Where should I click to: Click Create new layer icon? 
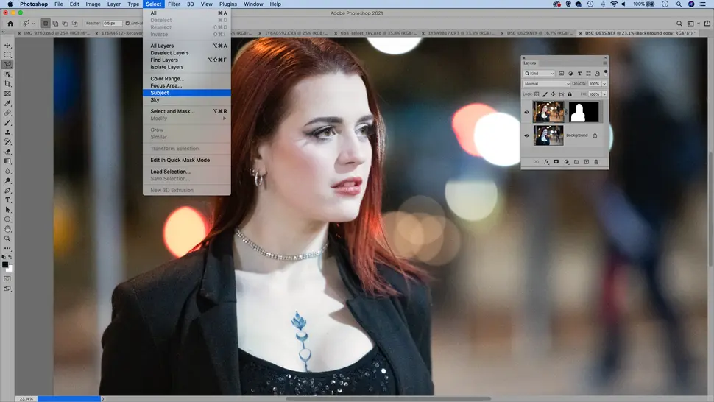click(587, 162)
